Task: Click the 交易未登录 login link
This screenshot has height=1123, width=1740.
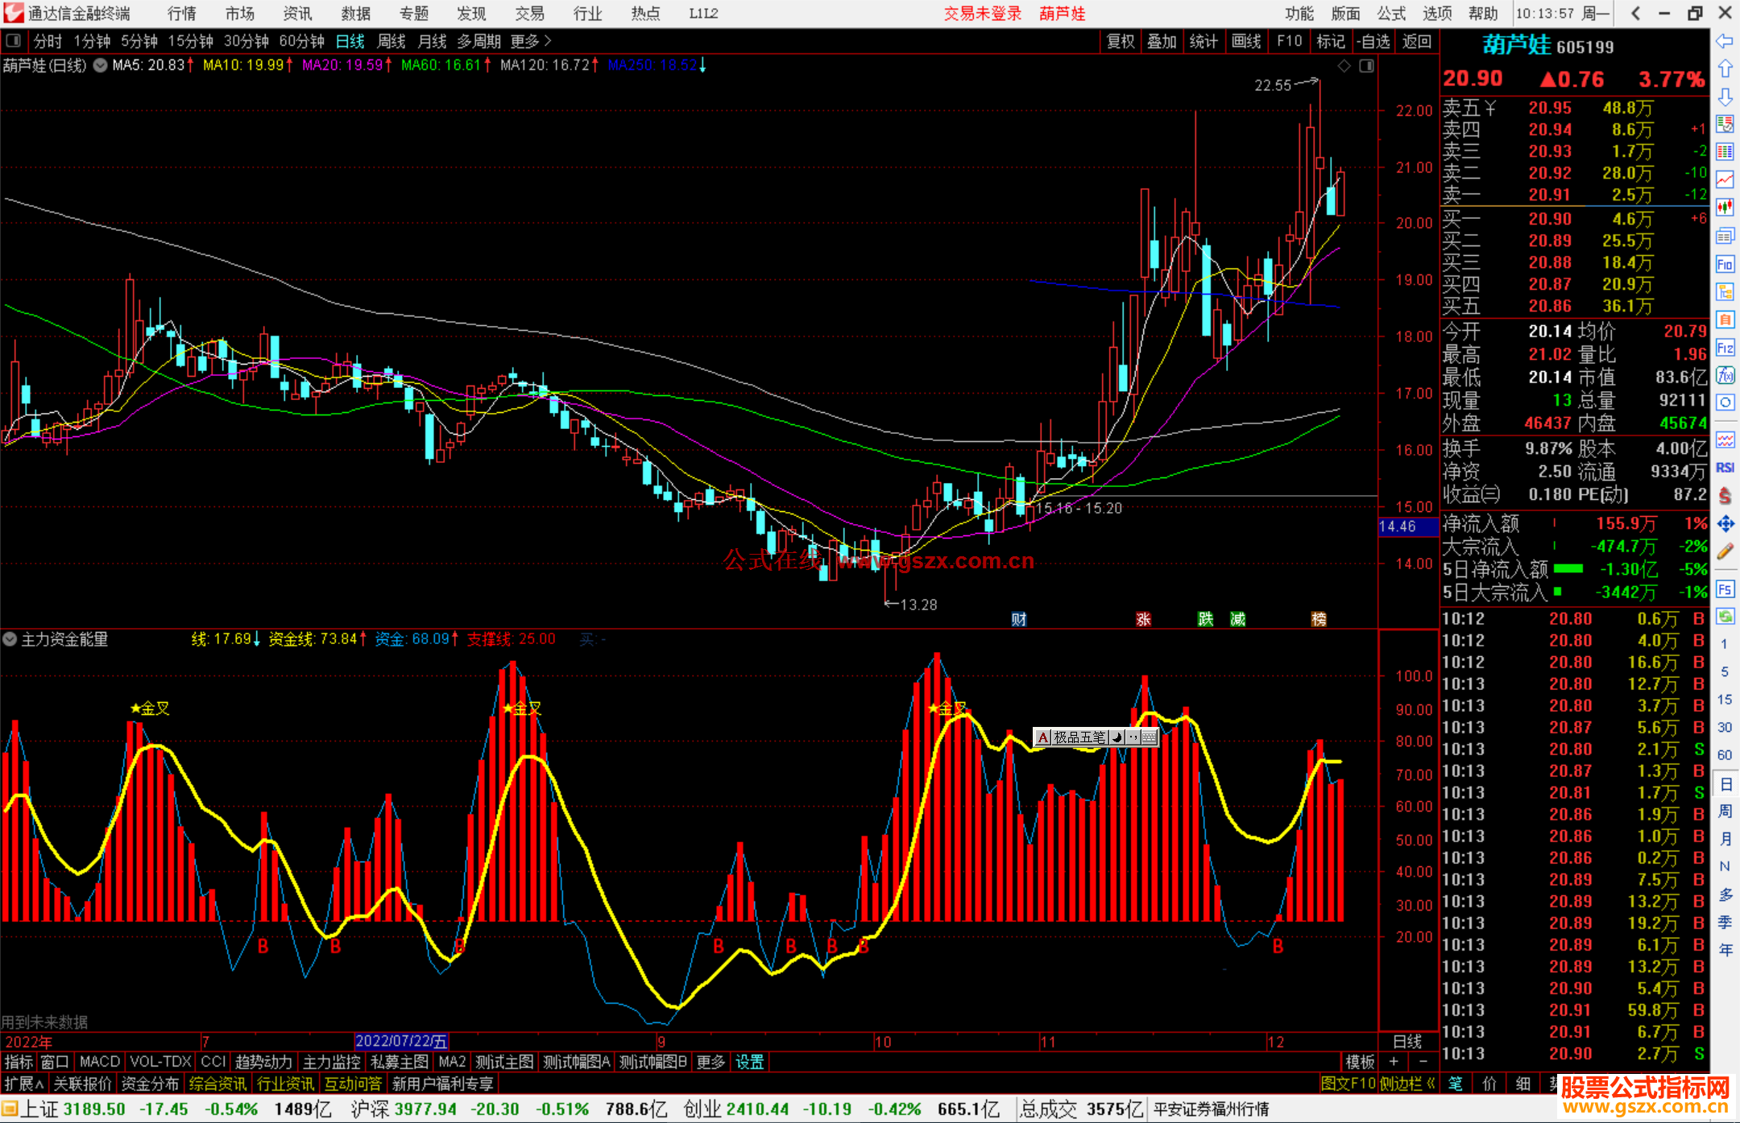Action: pos(982,14)
